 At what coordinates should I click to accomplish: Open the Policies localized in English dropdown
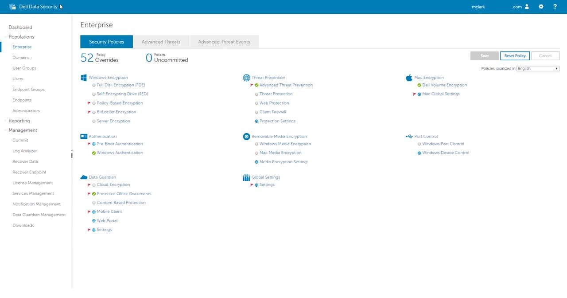coord(538,69)
